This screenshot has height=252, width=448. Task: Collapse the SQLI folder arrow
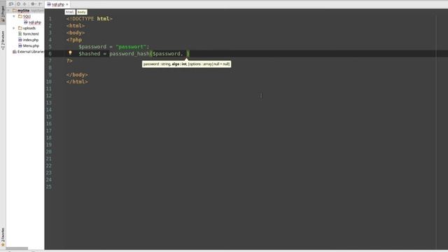tap(14, 16)
